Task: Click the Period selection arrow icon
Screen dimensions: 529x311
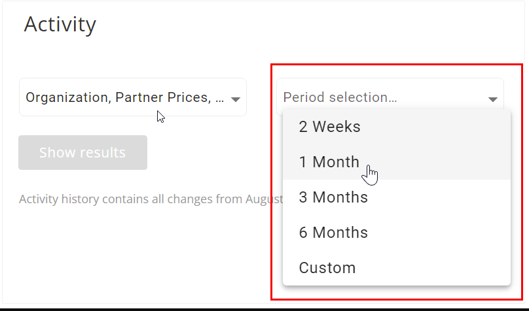Action: click(492, 99)
